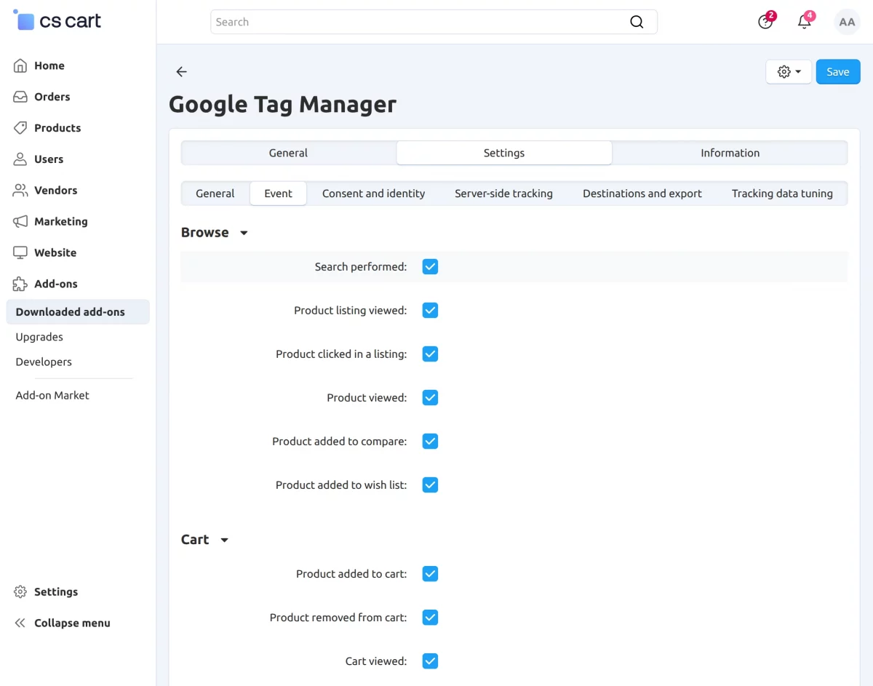The image size is (873, 686).
Task: Focus the top Search field
Action: (x=434, y=22)
